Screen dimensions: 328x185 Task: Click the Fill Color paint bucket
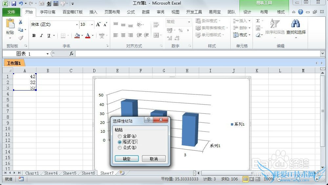(77, 36)
